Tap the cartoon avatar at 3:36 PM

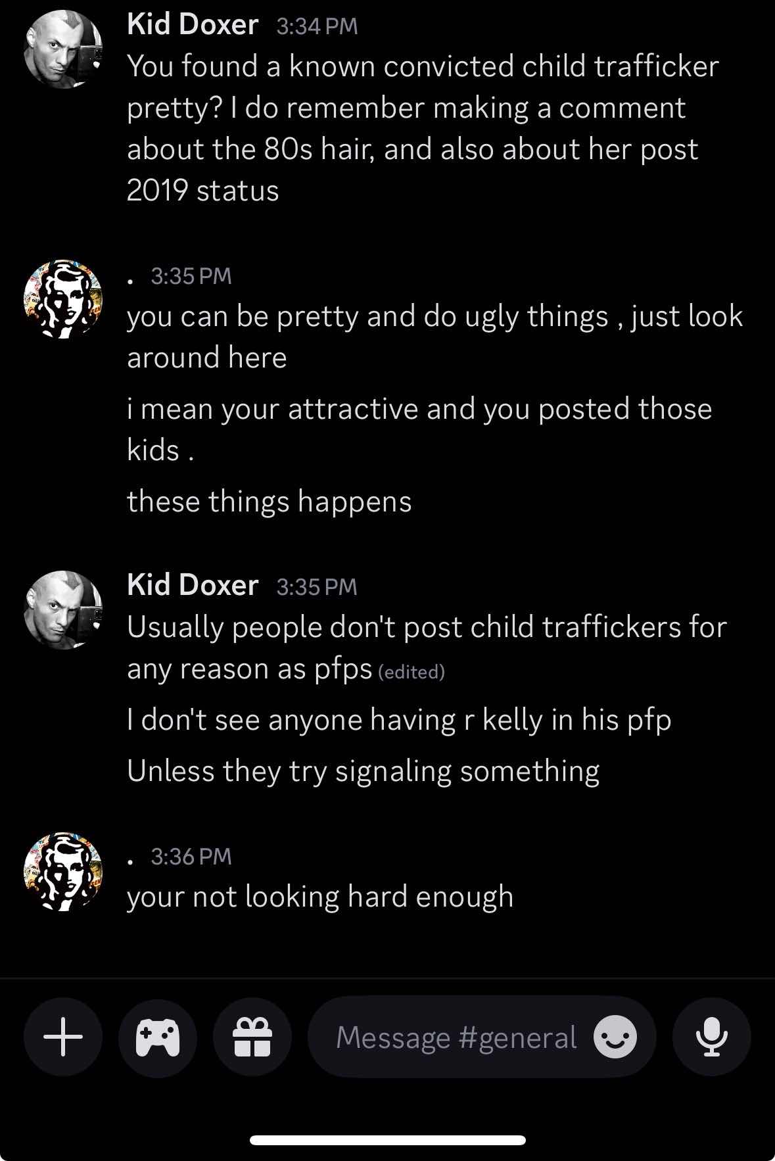pyautogui.click(x=63, y=872)
